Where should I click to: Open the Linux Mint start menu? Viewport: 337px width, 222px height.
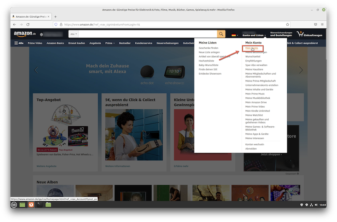pos(14,205)
